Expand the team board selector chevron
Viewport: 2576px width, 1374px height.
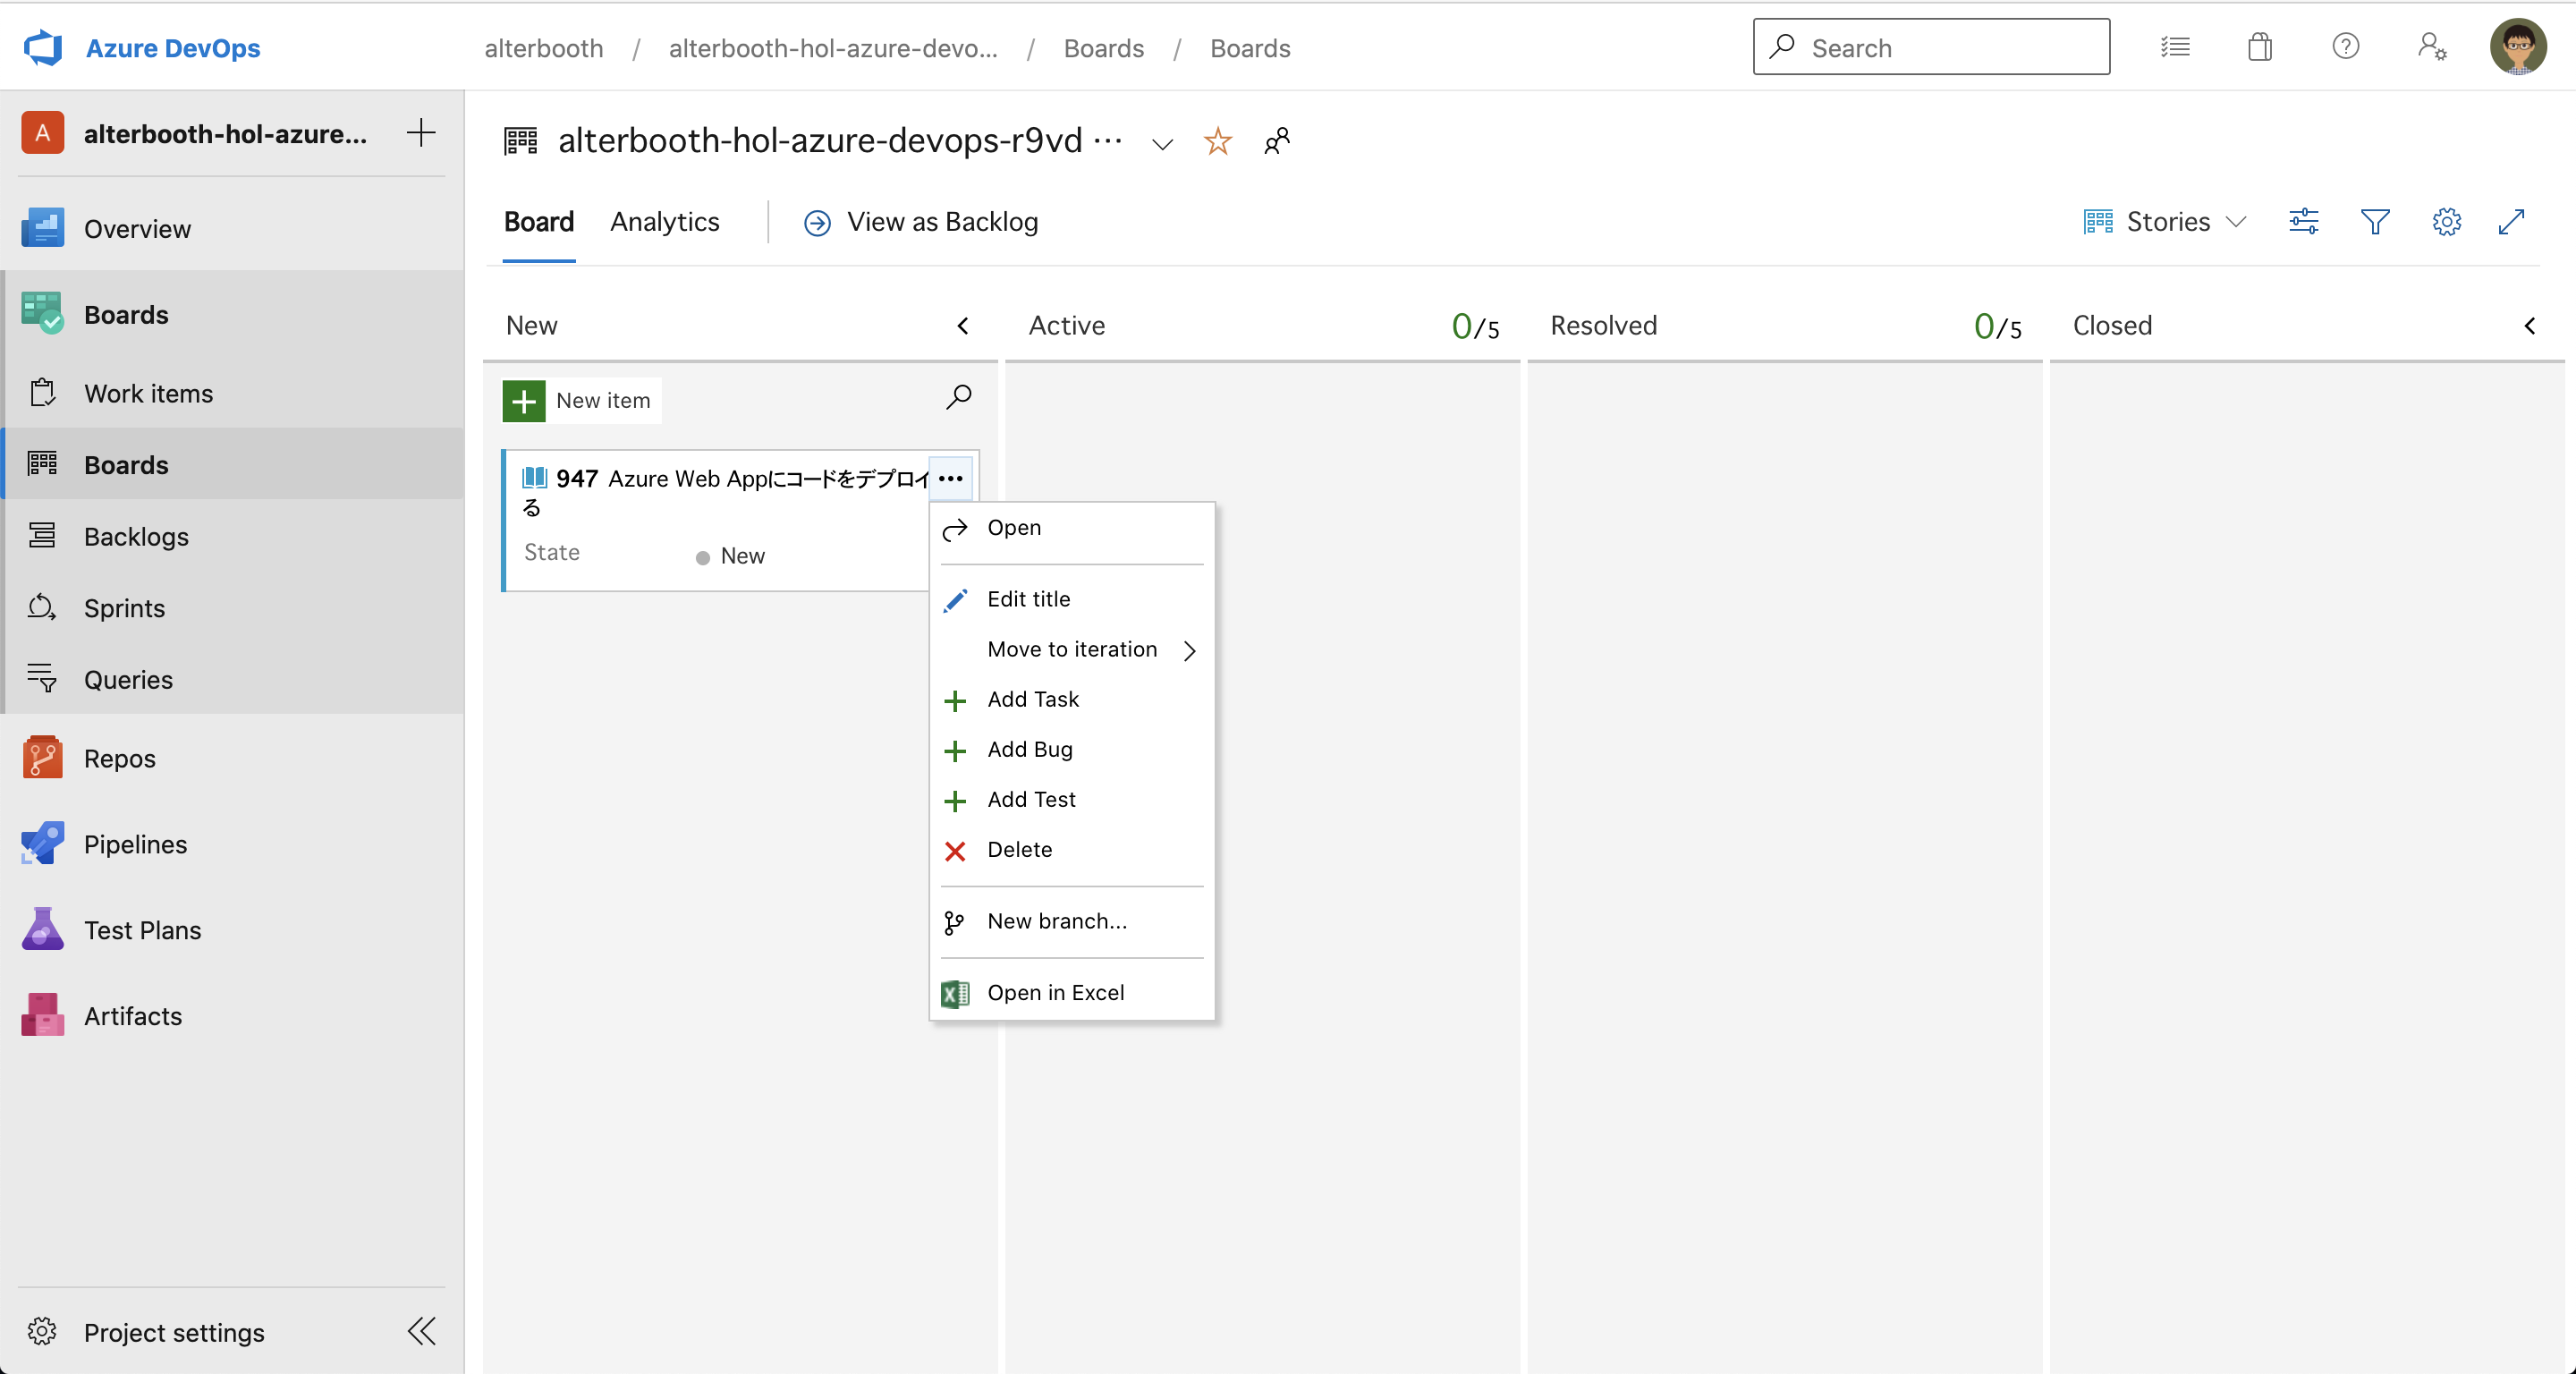[x=1162, y=143]
